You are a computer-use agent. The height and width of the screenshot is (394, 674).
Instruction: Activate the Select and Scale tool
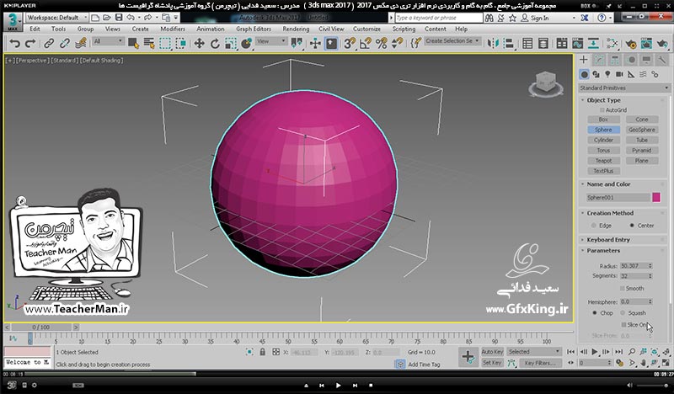231,44
